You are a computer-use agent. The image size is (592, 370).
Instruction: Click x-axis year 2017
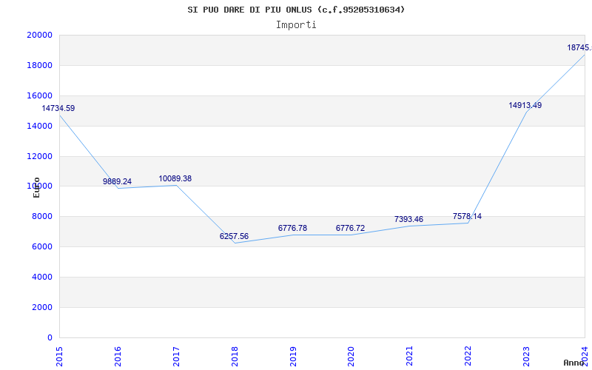click(176, 357)
